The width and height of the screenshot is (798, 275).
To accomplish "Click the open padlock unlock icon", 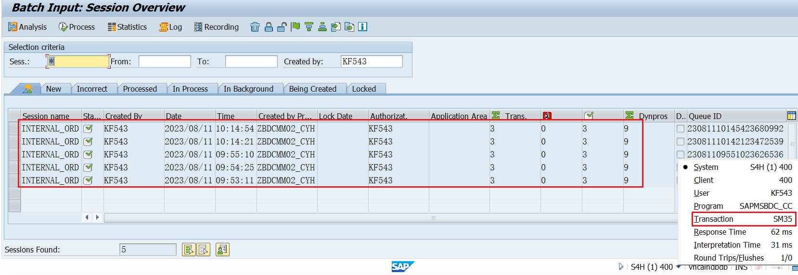I will tap(282, 27).
